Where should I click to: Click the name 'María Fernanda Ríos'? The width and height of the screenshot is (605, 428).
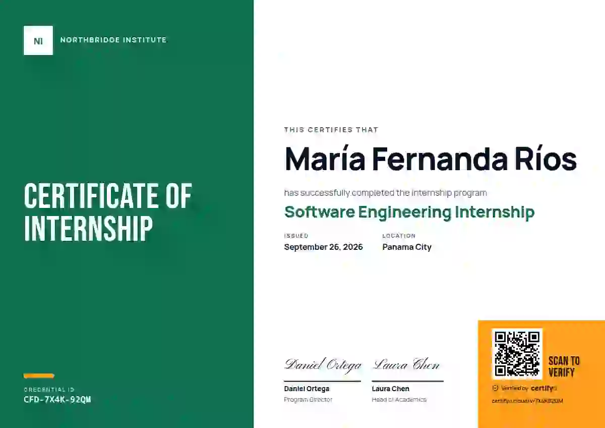[x=431, y=159]
